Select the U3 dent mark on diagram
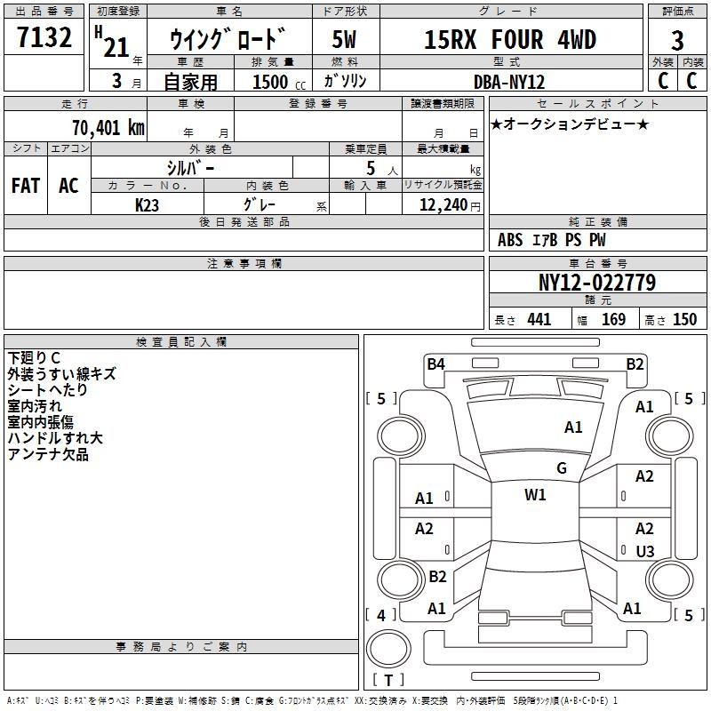This screenshot has width=711, height=711. (645, 552)
